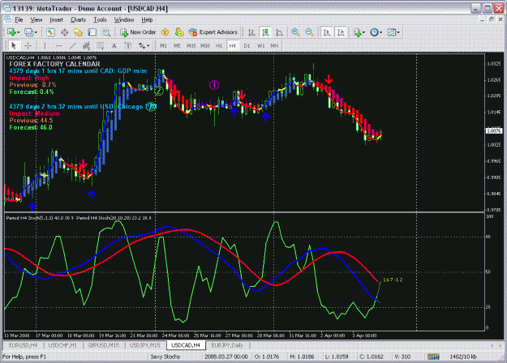This screenshot has height=363, width=507.
Task: Open the Insert menu
Action: pos(56,19)
